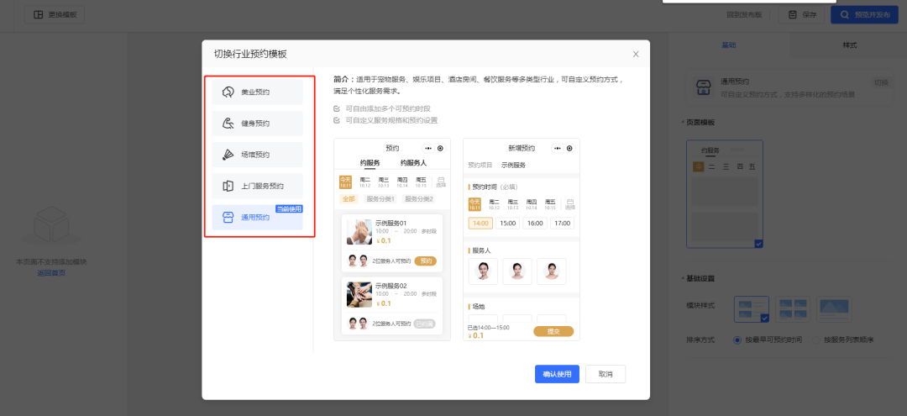Select the 17:00 time slot
Viewport: 907px width, 416px height.
(x=562, y=224)
